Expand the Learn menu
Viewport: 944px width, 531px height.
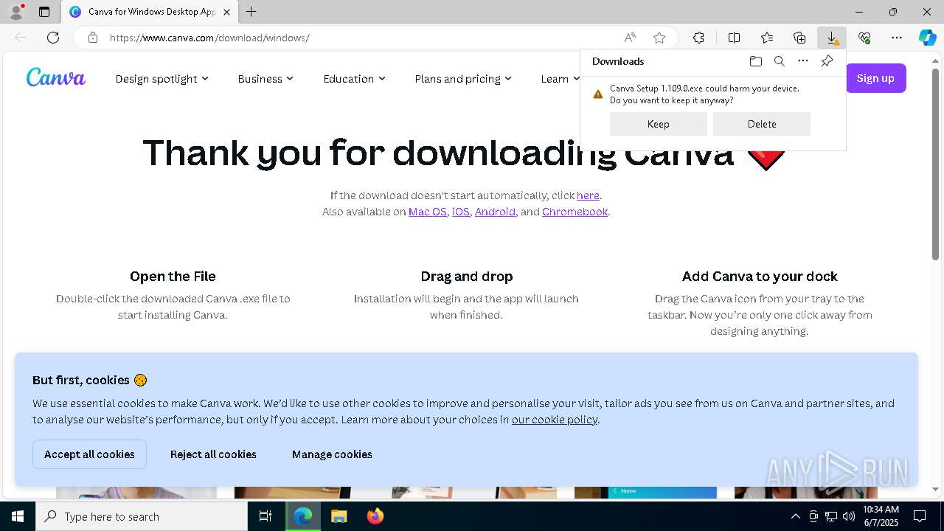pos(560,79)
